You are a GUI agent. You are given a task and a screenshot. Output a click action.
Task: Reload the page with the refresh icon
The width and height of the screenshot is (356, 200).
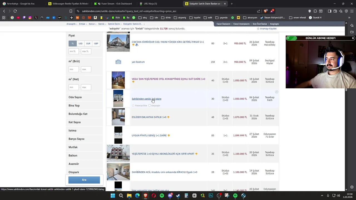point(15,11)
